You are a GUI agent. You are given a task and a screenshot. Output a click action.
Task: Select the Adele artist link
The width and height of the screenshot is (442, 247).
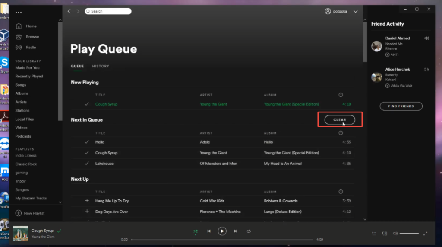click(x=205, y=142)
